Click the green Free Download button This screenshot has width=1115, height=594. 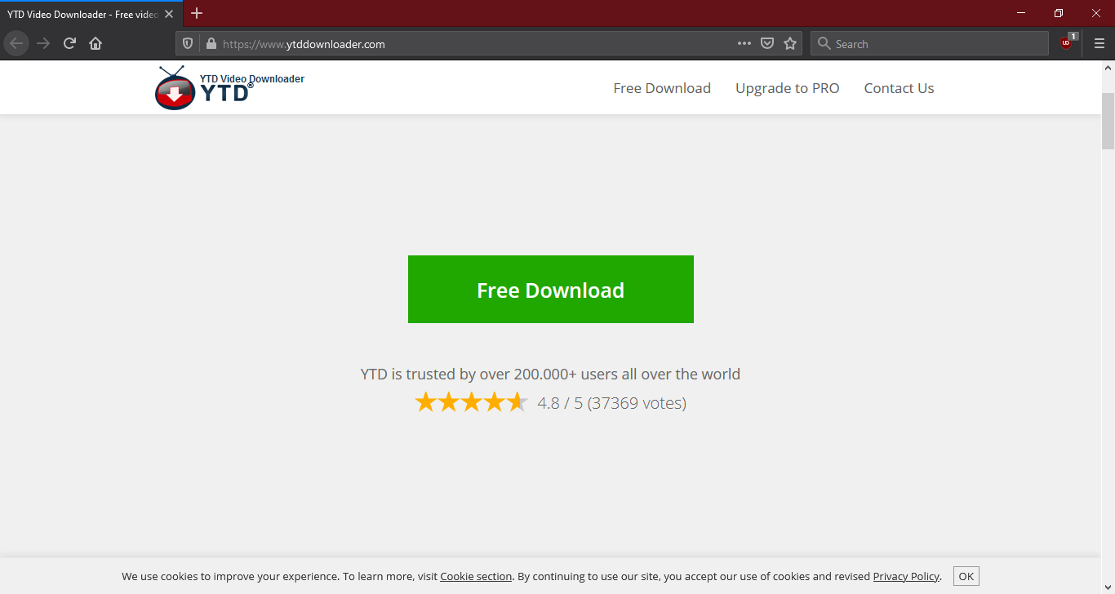coord(550,289)
